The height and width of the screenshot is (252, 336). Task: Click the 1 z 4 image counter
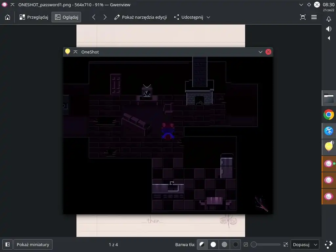click(x=113, y=244)
